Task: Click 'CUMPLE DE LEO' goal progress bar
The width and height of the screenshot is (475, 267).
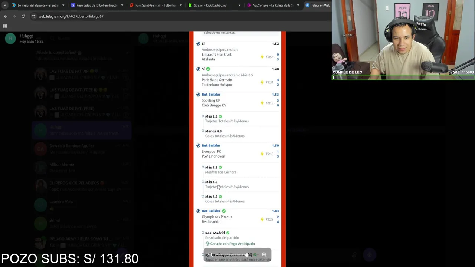Action: [403, 78]
